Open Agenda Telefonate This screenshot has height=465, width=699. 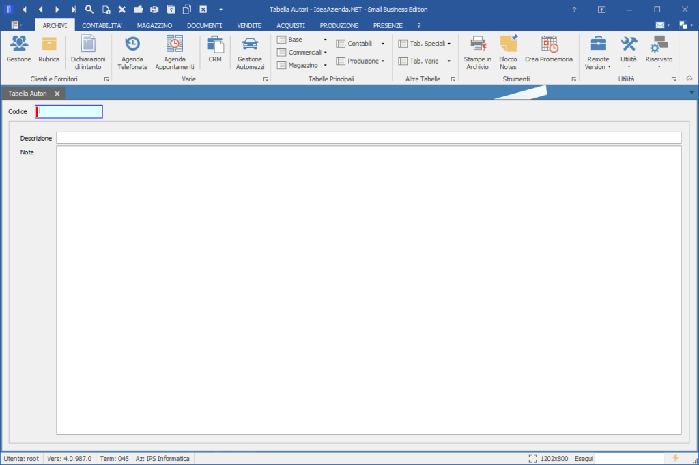pyautogui.click(x=132, y=53)
